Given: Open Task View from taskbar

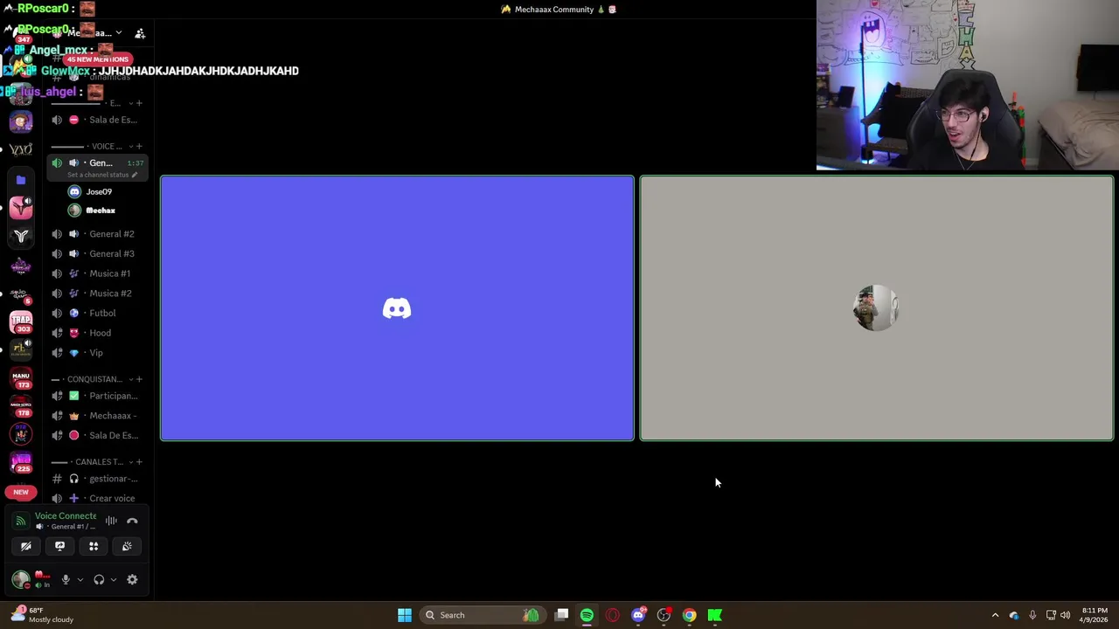Looking at the screenshot, I should click(x=561, y=615).
